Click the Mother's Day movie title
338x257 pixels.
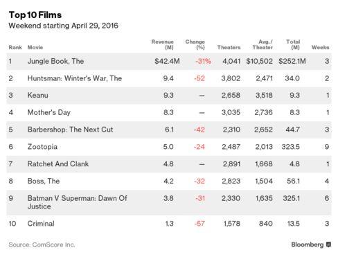pos(49,112)
